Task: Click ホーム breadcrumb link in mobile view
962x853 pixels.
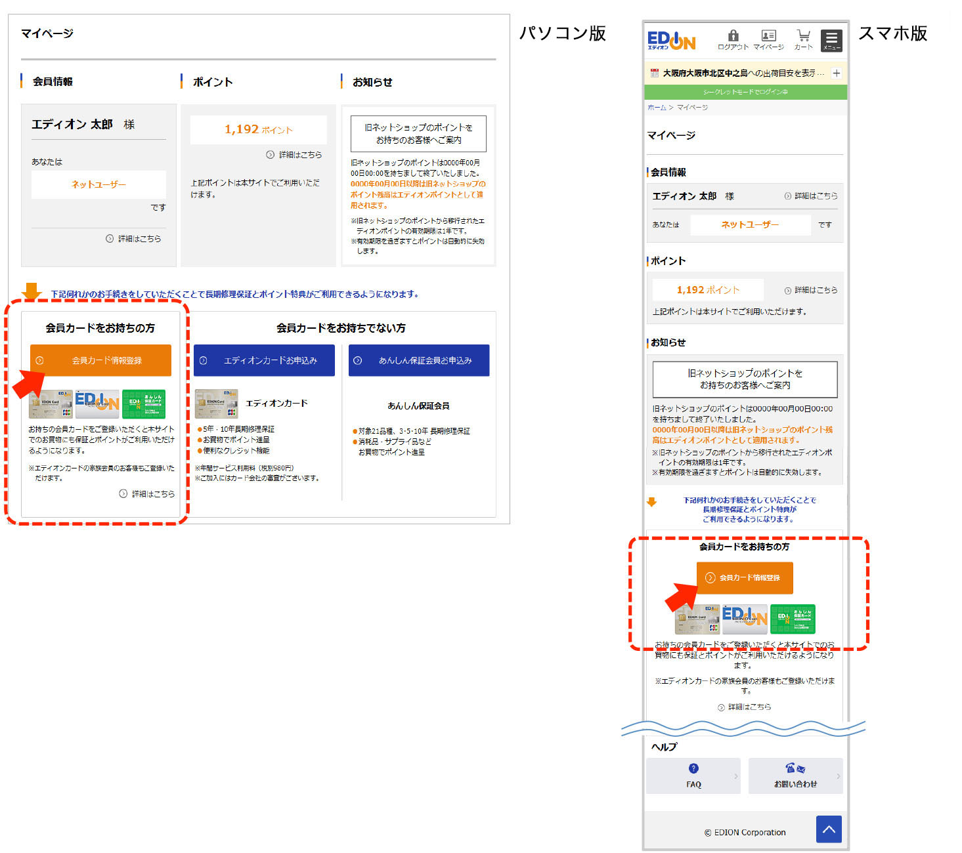Action: click(x=657, y=108)
